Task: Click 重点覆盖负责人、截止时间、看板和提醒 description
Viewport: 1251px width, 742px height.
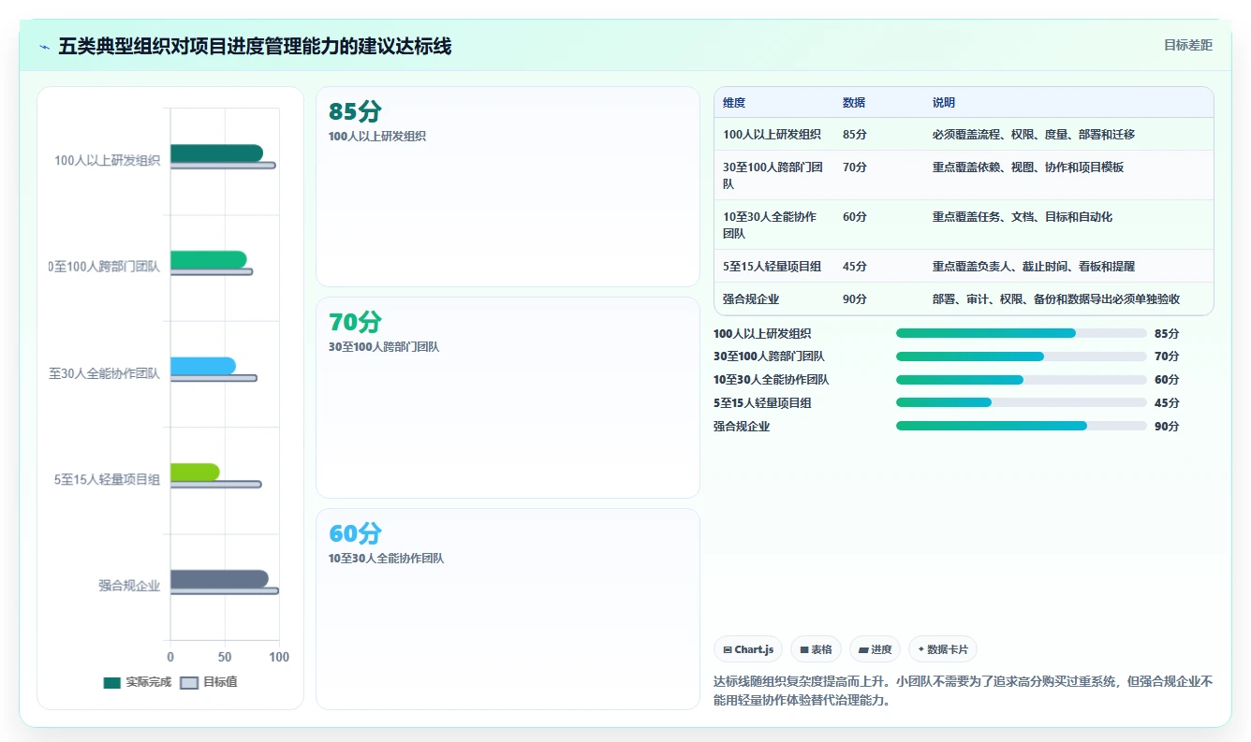Action: pos(1034,267)
